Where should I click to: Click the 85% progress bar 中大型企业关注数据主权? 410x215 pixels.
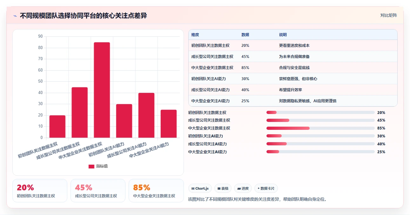tap(320, 128)
